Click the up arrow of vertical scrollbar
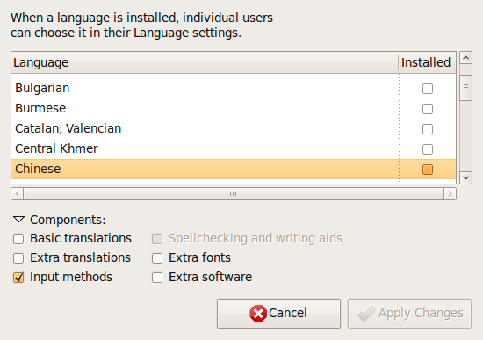 [465, 58]
